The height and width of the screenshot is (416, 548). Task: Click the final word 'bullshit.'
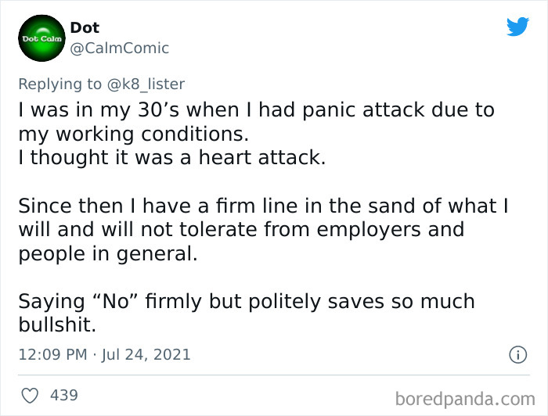[57, 325]
